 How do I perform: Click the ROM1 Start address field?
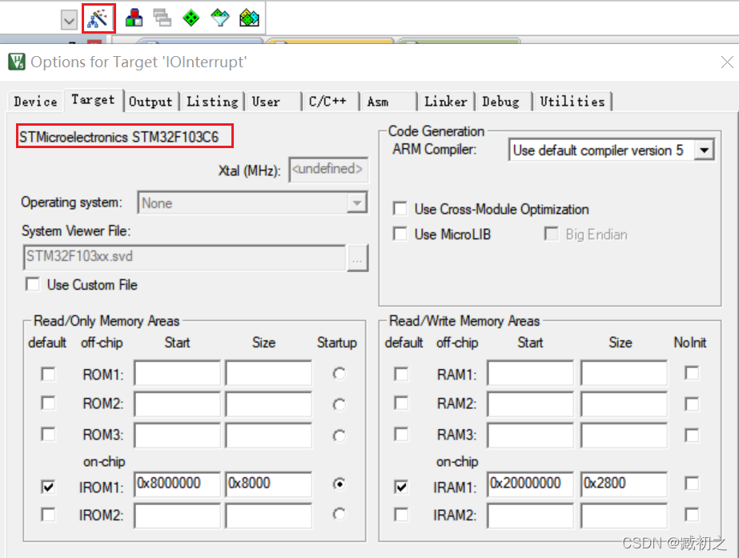[177, 373]
